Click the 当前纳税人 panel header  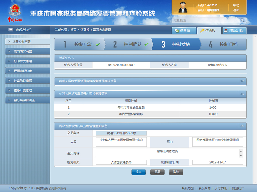point(150,58)
